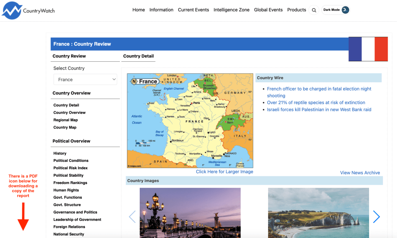Click 'Click Here for Larger Image'
This screenshot has width=397, height=238.
click(224, 171)
